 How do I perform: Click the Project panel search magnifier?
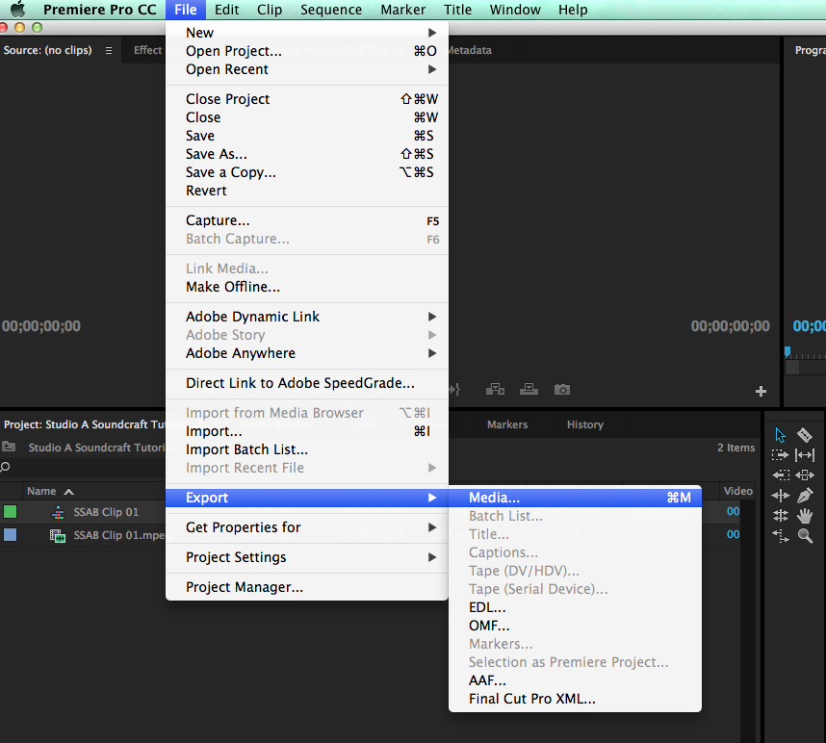coord(5,467)
